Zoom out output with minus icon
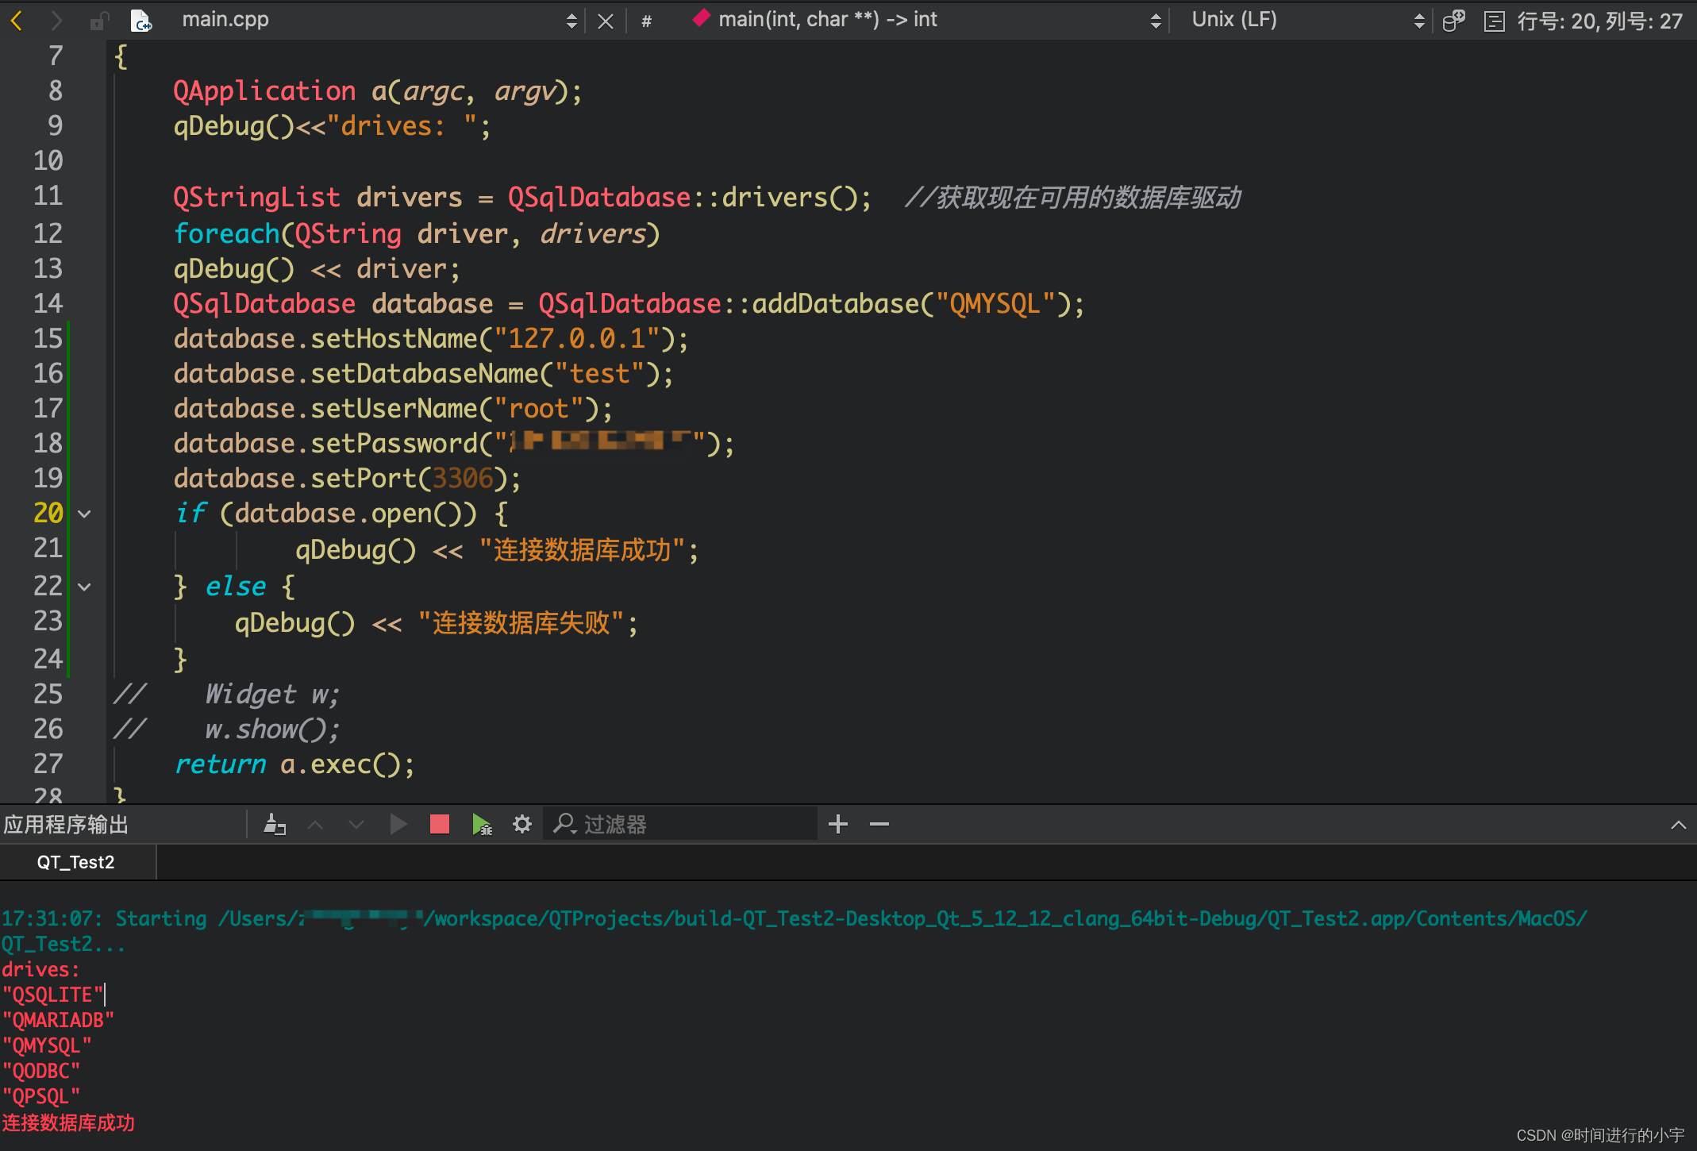 pos(879,824)
